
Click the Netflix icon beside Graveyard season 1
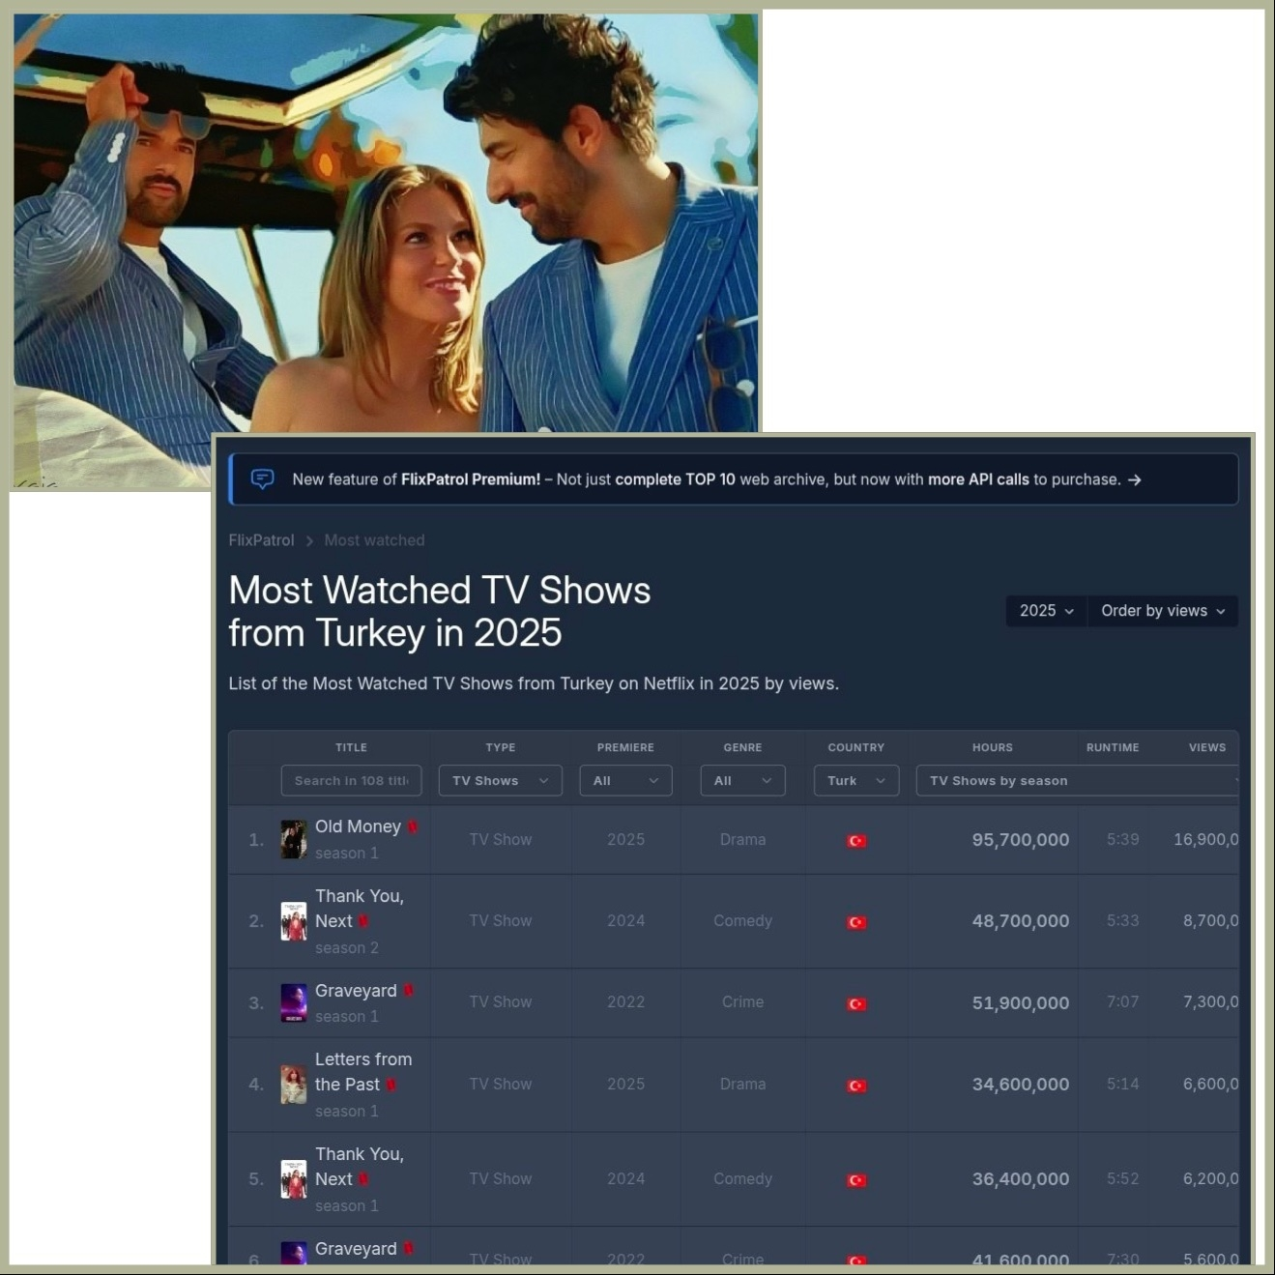[x=409, y=991]
